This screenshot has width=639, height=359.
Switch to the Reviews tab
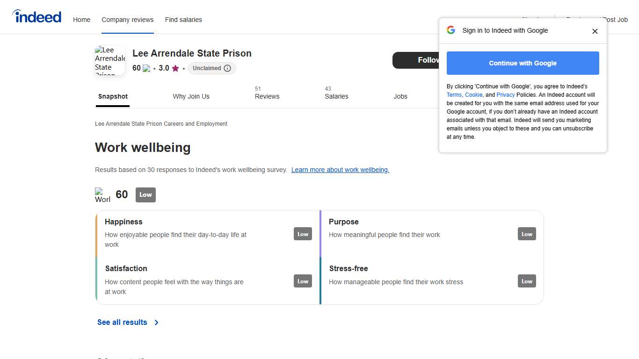click(267, 96)
